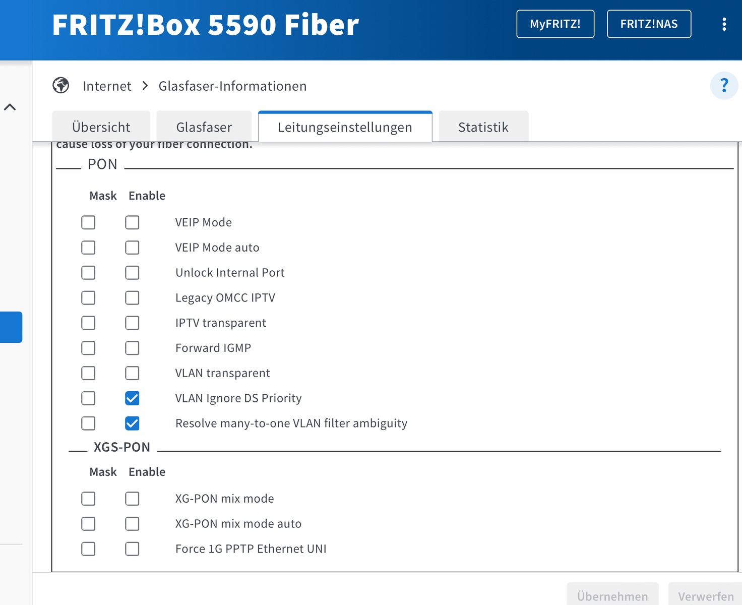Uncheck Enable for Resolve many-to-one VLAN filter ambiguity

pos(132,423)
